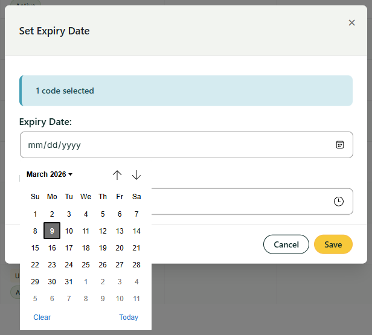The height and width of the screenshot is (335, 372).
Task: Expand the March 2026 month picker
Action: [x=50, y=174]
